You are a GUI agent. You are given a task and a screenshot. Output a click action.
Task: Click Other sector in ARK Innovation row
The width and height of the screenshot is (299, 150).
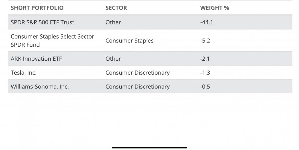(x=113, y=59)
